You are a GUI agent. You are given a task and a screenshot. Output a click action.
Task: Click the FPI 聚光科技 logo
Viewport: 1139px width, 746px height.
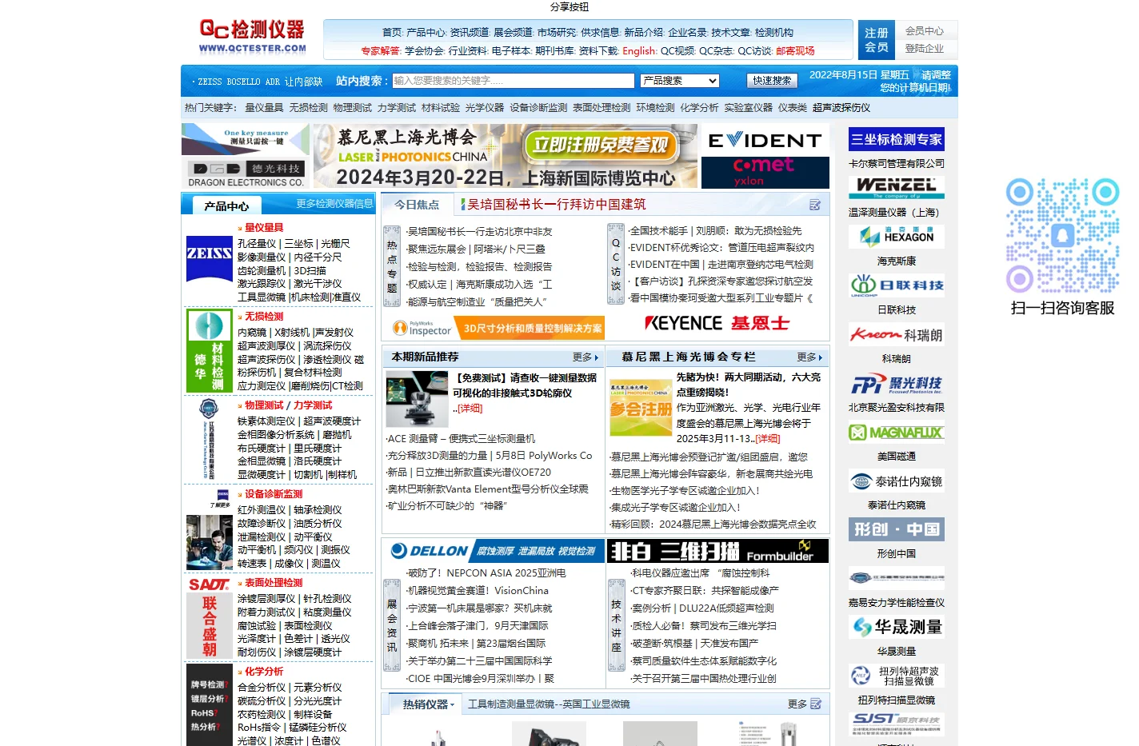(x=896, y=384)
